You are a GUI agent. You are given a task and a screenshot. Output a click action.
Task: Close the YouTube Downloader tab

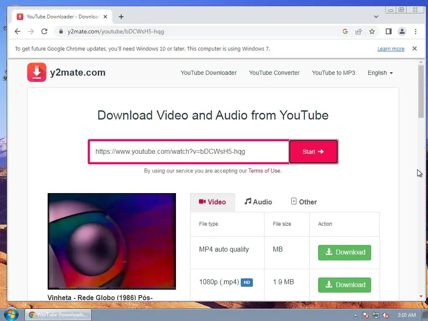[105, 17]
